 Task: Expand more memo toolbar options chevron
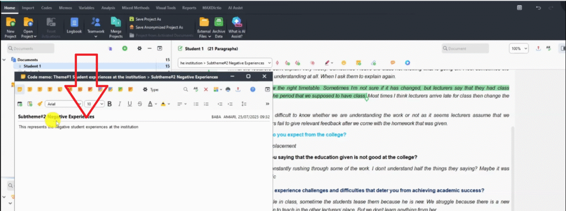(x=268, y=104)
